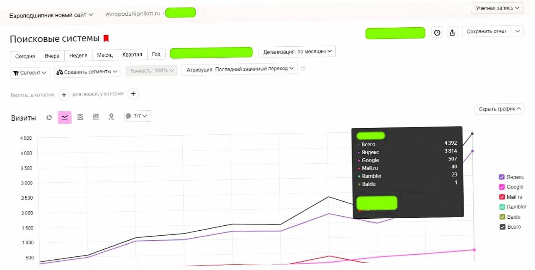This screenshot has width=535, height=270.
Task: Toggle the Mail.ru legend checkbox
Action: [x=502, y=197]
